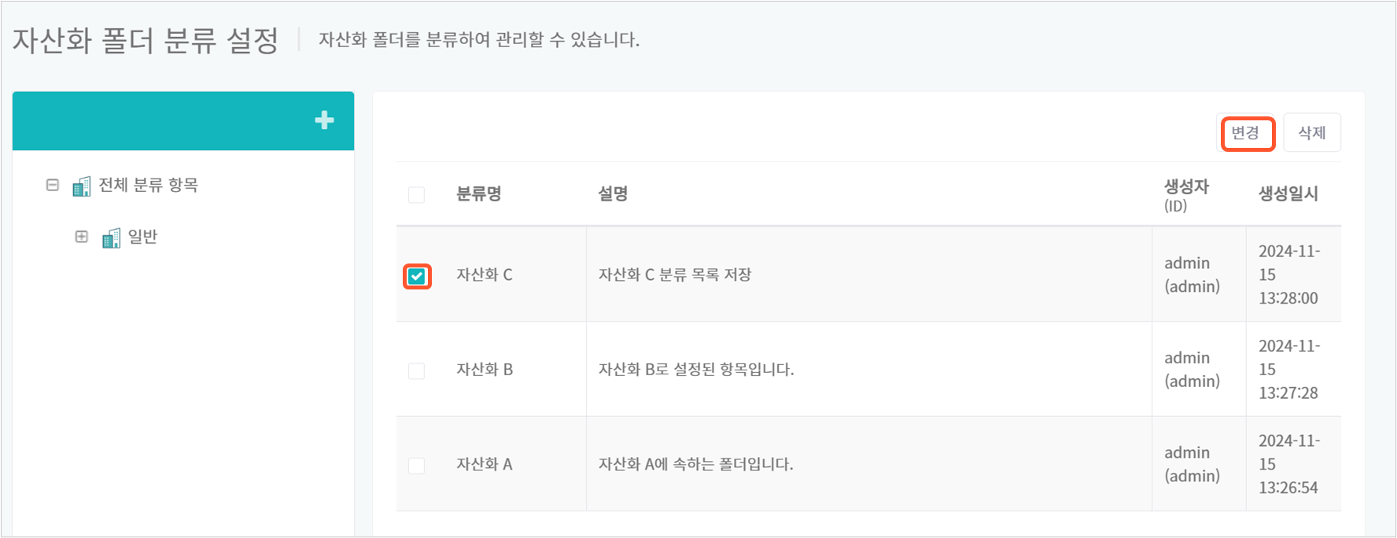Click the 자산화 A에 속하는 폴더입니다 description
Viewport: 1397px width, 538px height.
click(x=696, y=464)
